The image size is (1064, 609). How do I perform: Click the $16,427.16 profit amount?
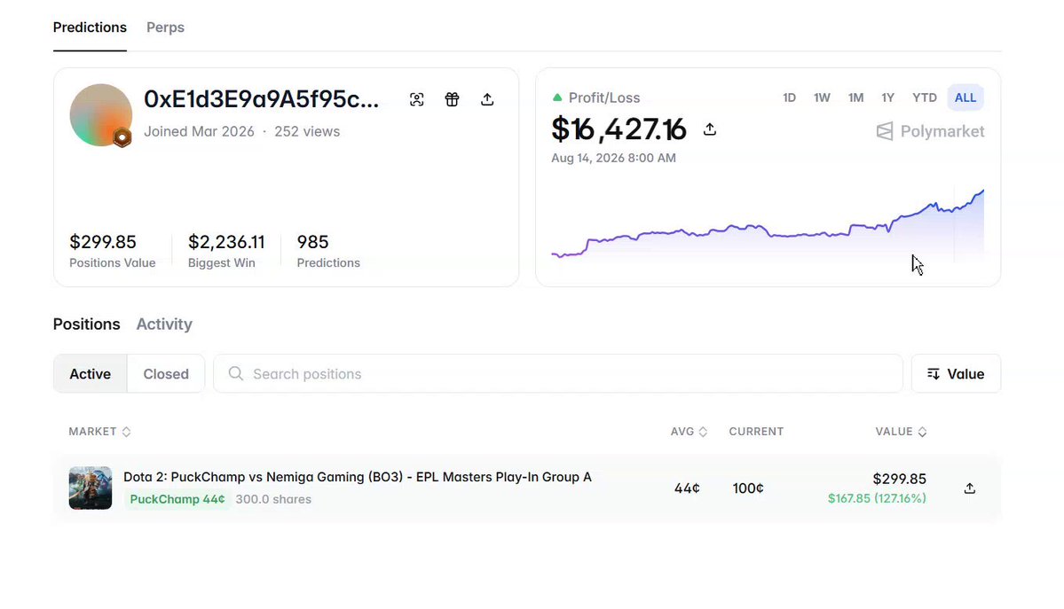point(619,129)
